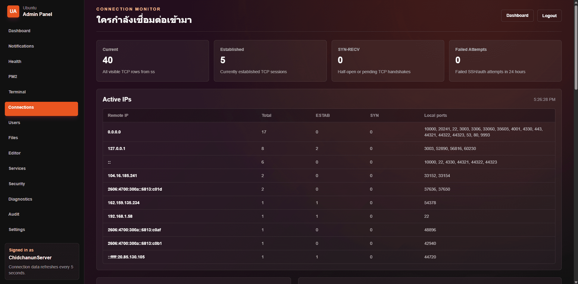The width and height of the screenshot is (578, 284).
Task: Click IP 2606:4700:300a::6813:c0af
Action: pos(134,230)
